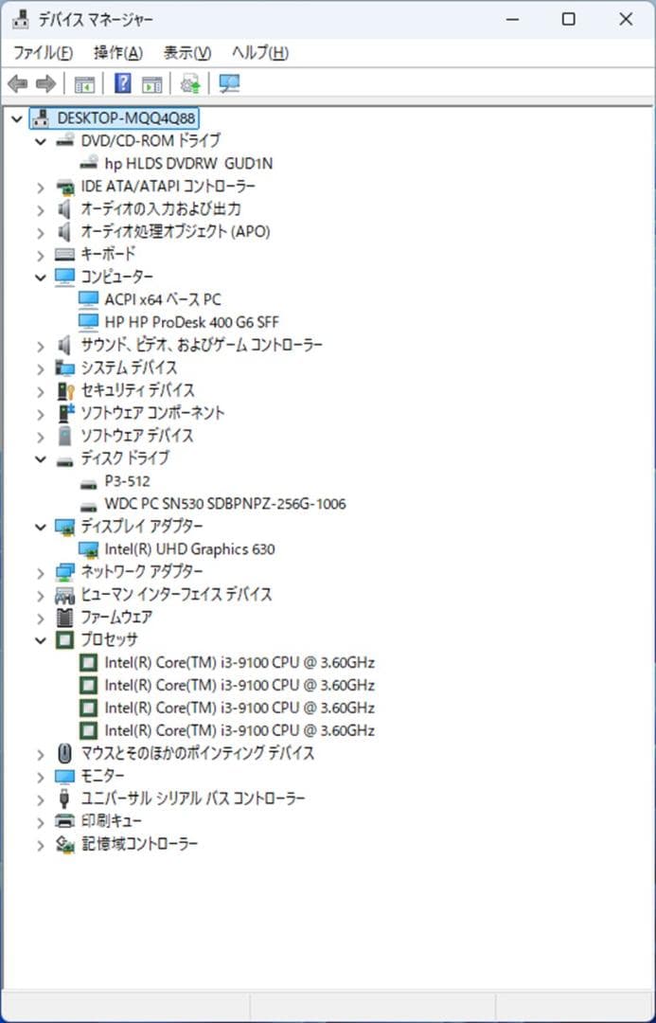This screenshot has height=1023, width=656.
Task: Click the セキュリティ デバイス key icon
Action: (64, 391)
